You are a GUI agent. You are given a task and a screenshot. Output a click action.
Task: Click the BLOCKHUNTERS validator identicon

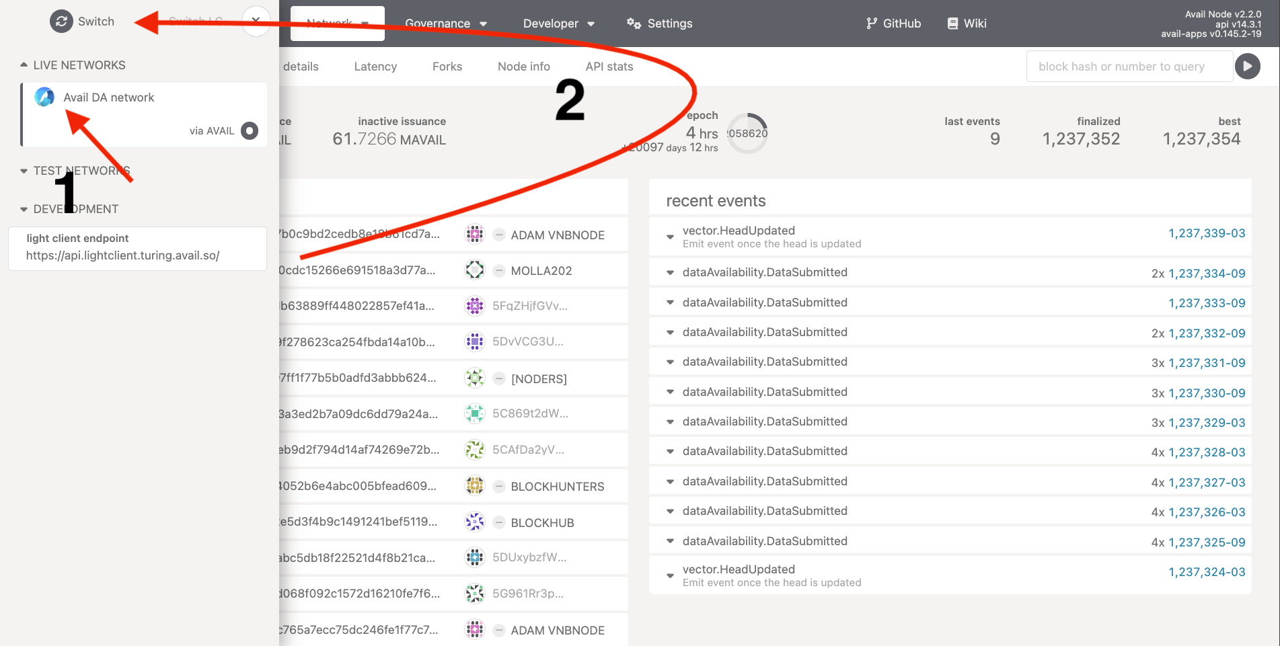475,486
